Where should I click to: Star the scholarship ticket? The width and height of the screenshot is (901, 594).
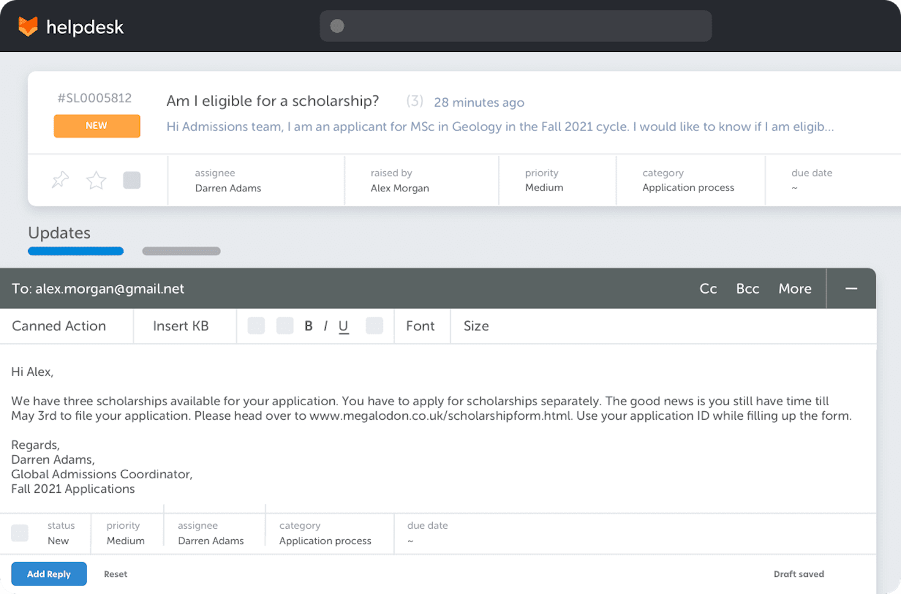point(96,180)
